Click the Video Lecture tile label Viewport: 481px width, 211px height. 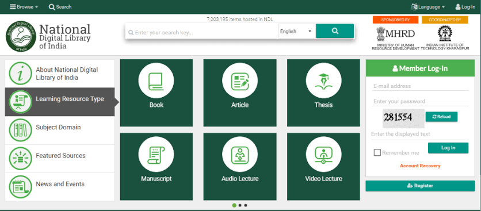[x=323, y=178]
